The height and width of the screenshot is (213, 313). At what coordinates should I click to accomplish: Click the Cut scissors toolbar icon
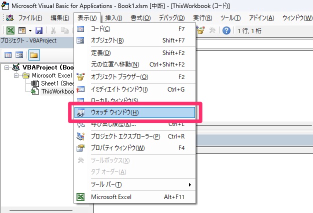click(53, 30)
